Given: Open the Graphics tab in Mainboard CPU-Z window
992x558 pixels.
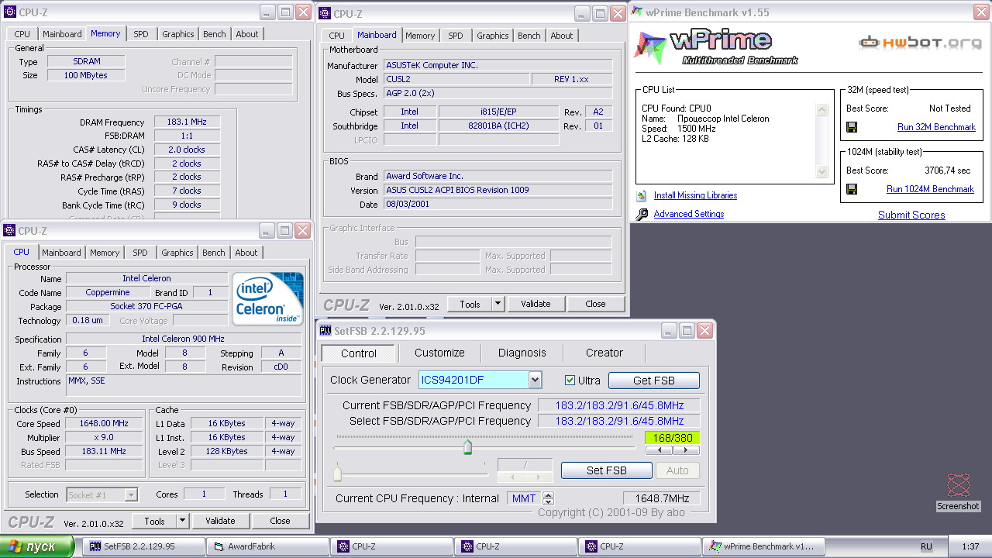Looking at the screenshot, I should click(x=492, y=36).
